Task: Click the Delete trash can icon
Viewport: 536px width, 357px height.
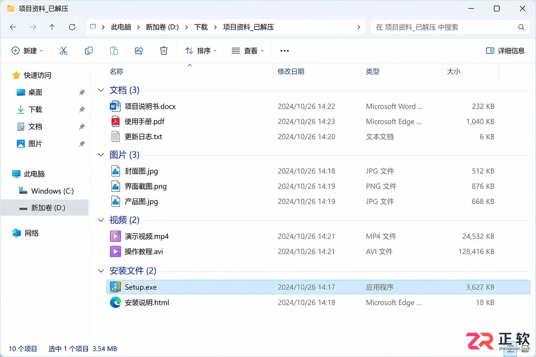Action: (x=164, y=51)
